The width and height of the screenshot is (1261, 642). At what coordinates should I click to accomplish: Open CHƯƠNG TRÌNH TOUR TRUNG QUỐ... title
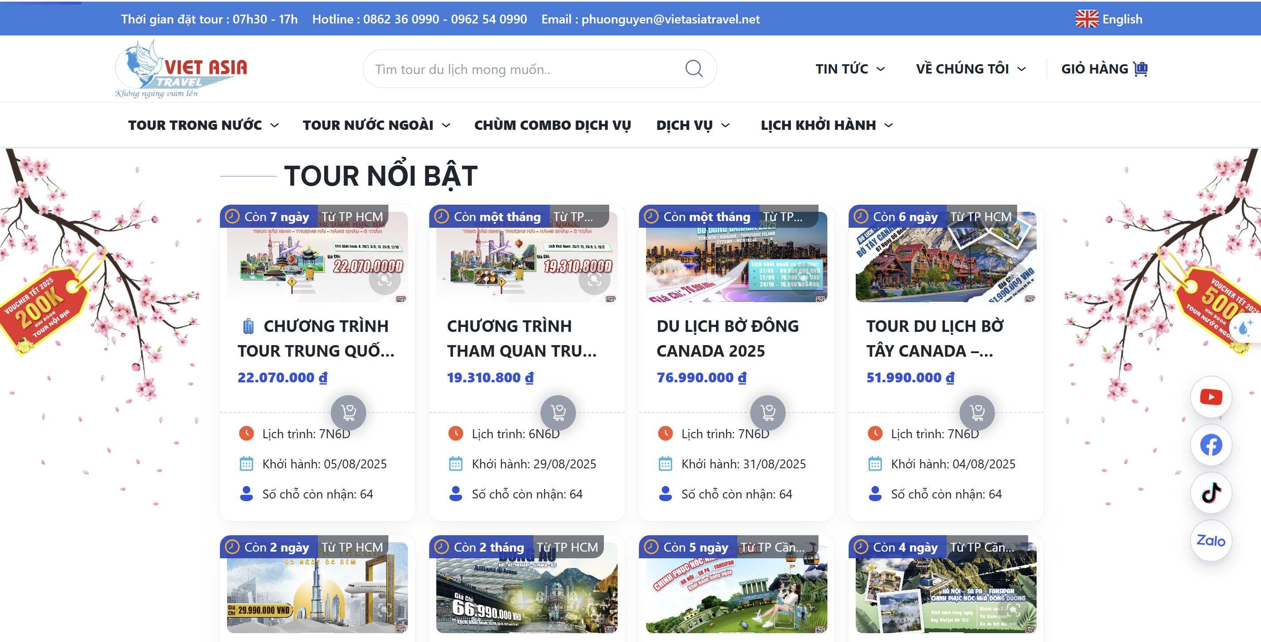316,338
